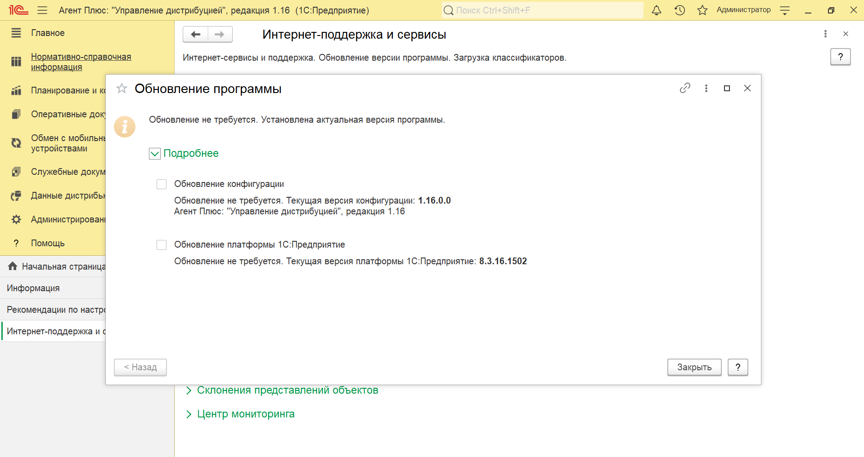Click the Обмен sync arrows icon
864x457 pixels.
coord(16,143)
